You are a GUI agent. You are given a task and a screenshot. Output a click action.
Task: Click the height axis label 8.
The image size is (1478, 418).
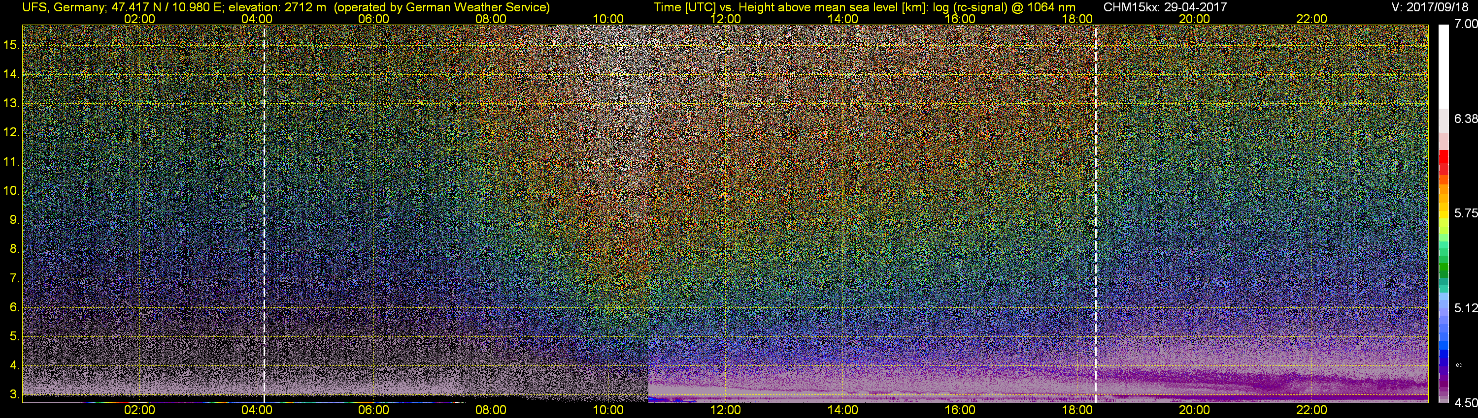click(14, 249)
